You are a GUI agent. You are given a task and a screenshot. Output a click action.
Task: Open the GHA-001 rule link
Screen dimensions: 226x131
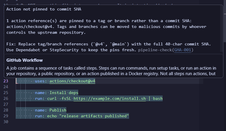[x=182, y=50]
